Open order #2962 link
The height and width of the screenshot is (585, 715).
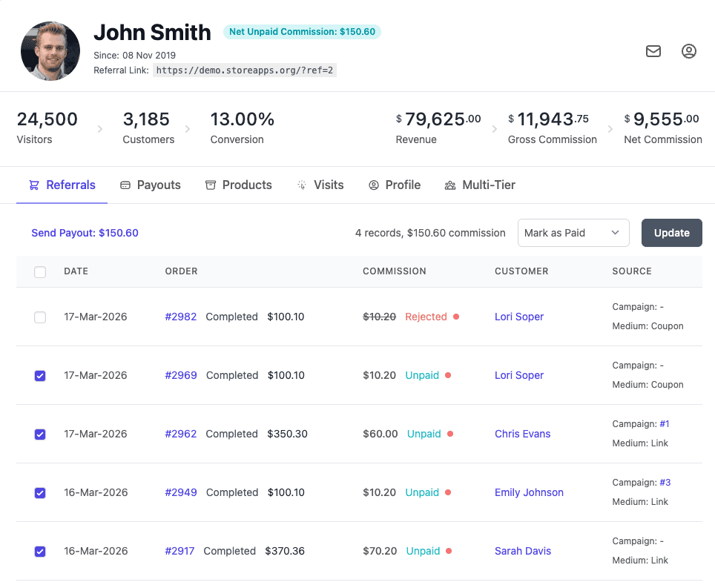pyautogui.click(x=180, y=434)
